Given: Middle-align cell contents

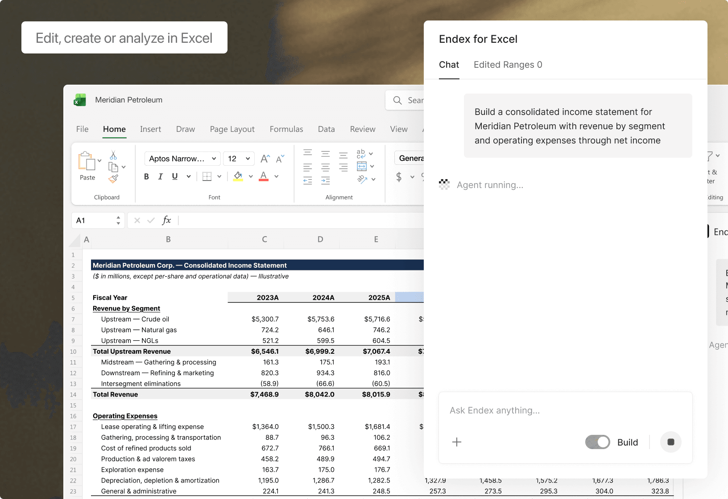Looking at the screenshot, I should pos(326,154).
